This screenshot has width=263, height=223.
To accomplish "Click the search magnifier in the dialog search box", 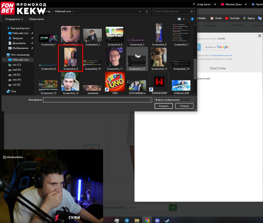I will coord(192,12).
